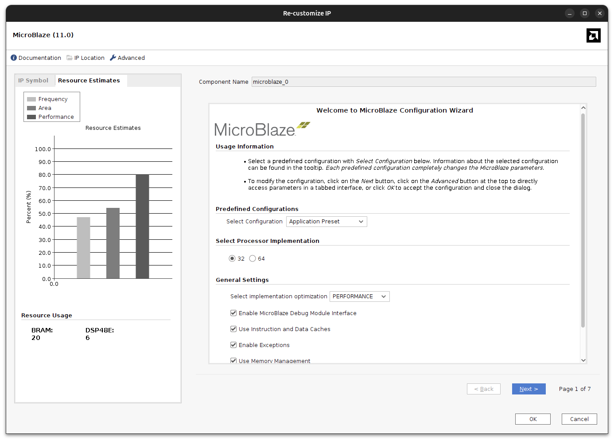Maximize the Re-customize IP window
The height and width of the screenshot is (441, 614).
585,13
